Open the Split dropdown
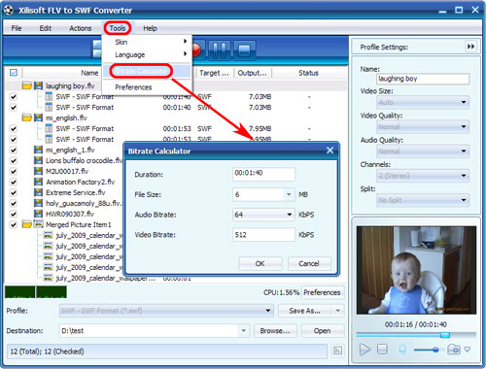This screenshot has height=369, width=486. pyautogui.click(x=423, y=200)
